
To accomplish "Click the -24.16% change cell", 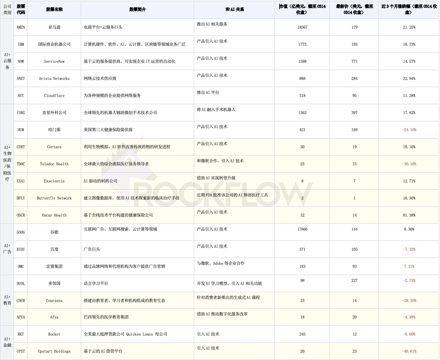I will coord(409,130).
